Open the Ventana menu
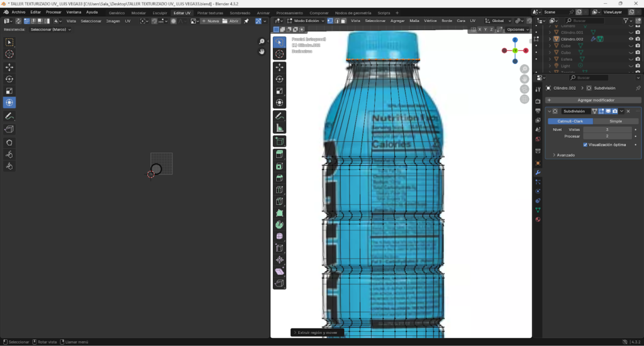 (x=74, y=13)
